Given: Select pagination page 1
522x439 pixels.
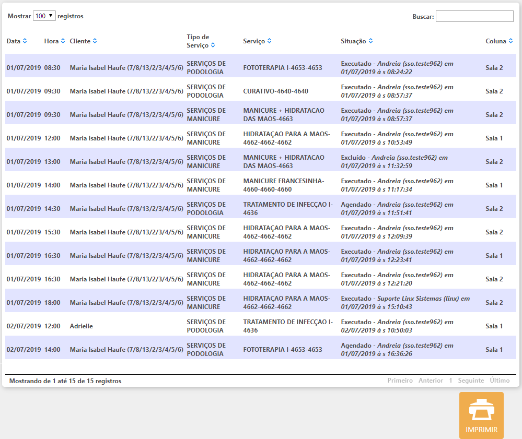Looking at the screenshot, I should click(450, 381).
